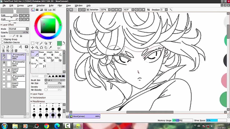
Task: Select the lasso tool
Action: tap(37, 43)
